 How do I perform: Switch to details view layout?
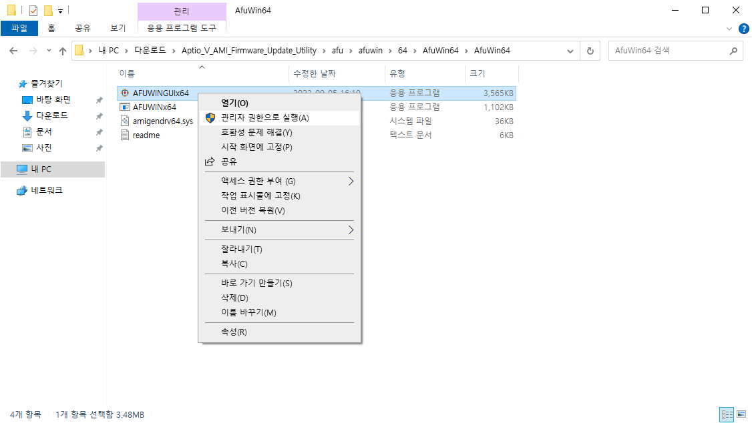point(727,414)
